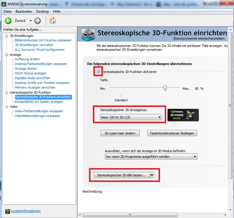This screenshot has width=234, height=218.
Task: Open 3D-Einstellungen verwalten
Action: [x=34, y=45]
